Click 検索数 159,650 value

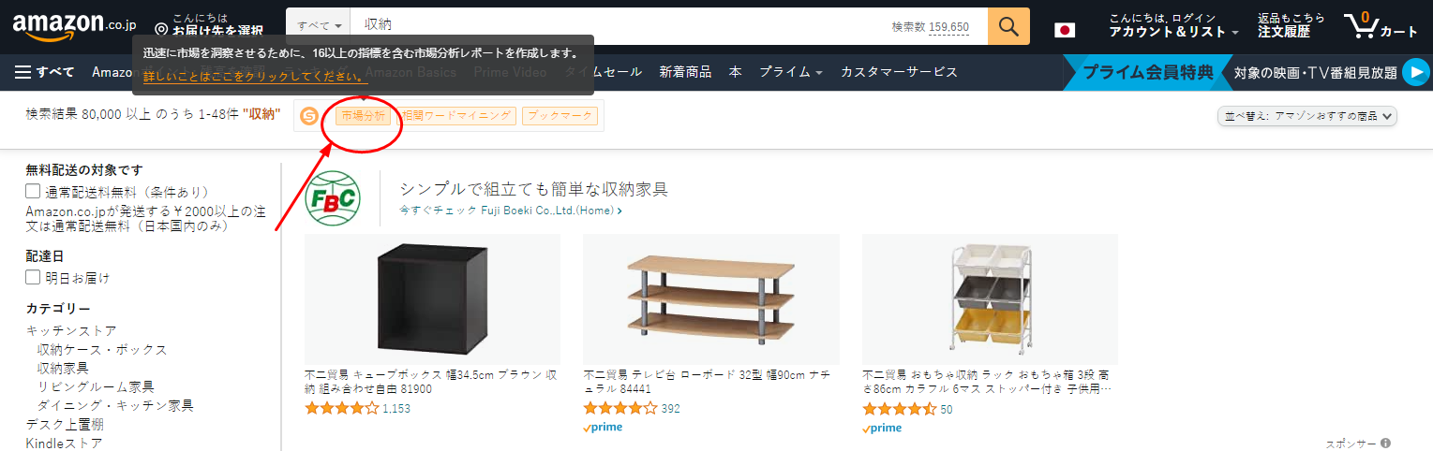tap(948, 27)
